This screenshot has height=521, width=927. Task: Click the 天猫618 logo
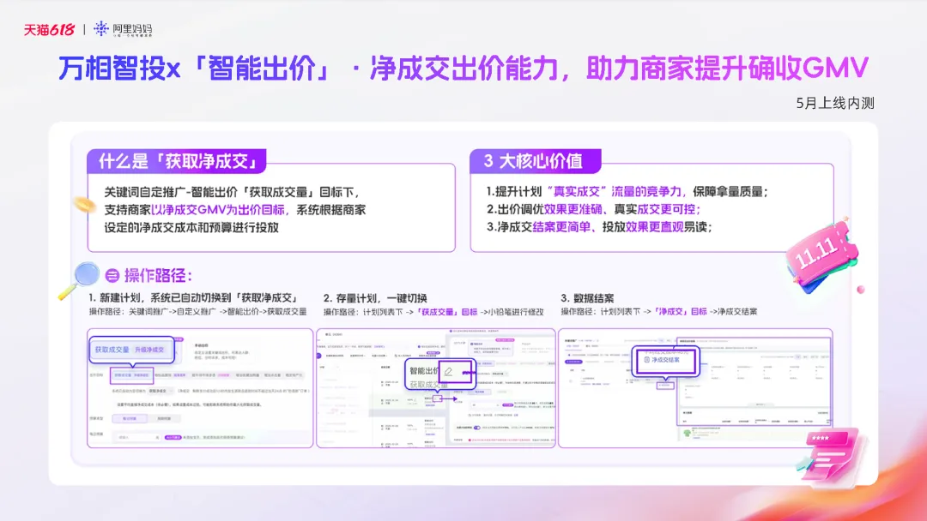(49, 29)
